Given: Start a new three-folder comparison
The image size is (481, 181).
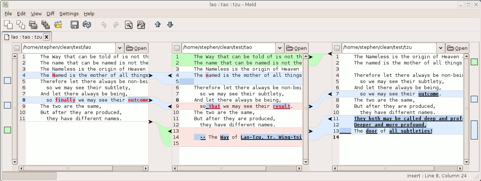Looking at the screenshot, I should [x=46, y=25].
